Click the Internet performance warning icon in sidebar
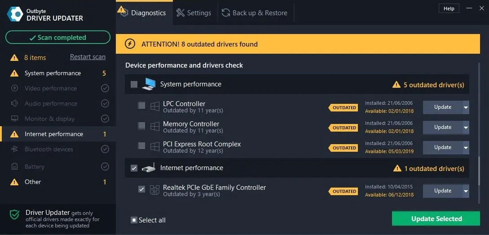Image resolution: width=489 pixels, height=235 pixels. click(14, 134)
